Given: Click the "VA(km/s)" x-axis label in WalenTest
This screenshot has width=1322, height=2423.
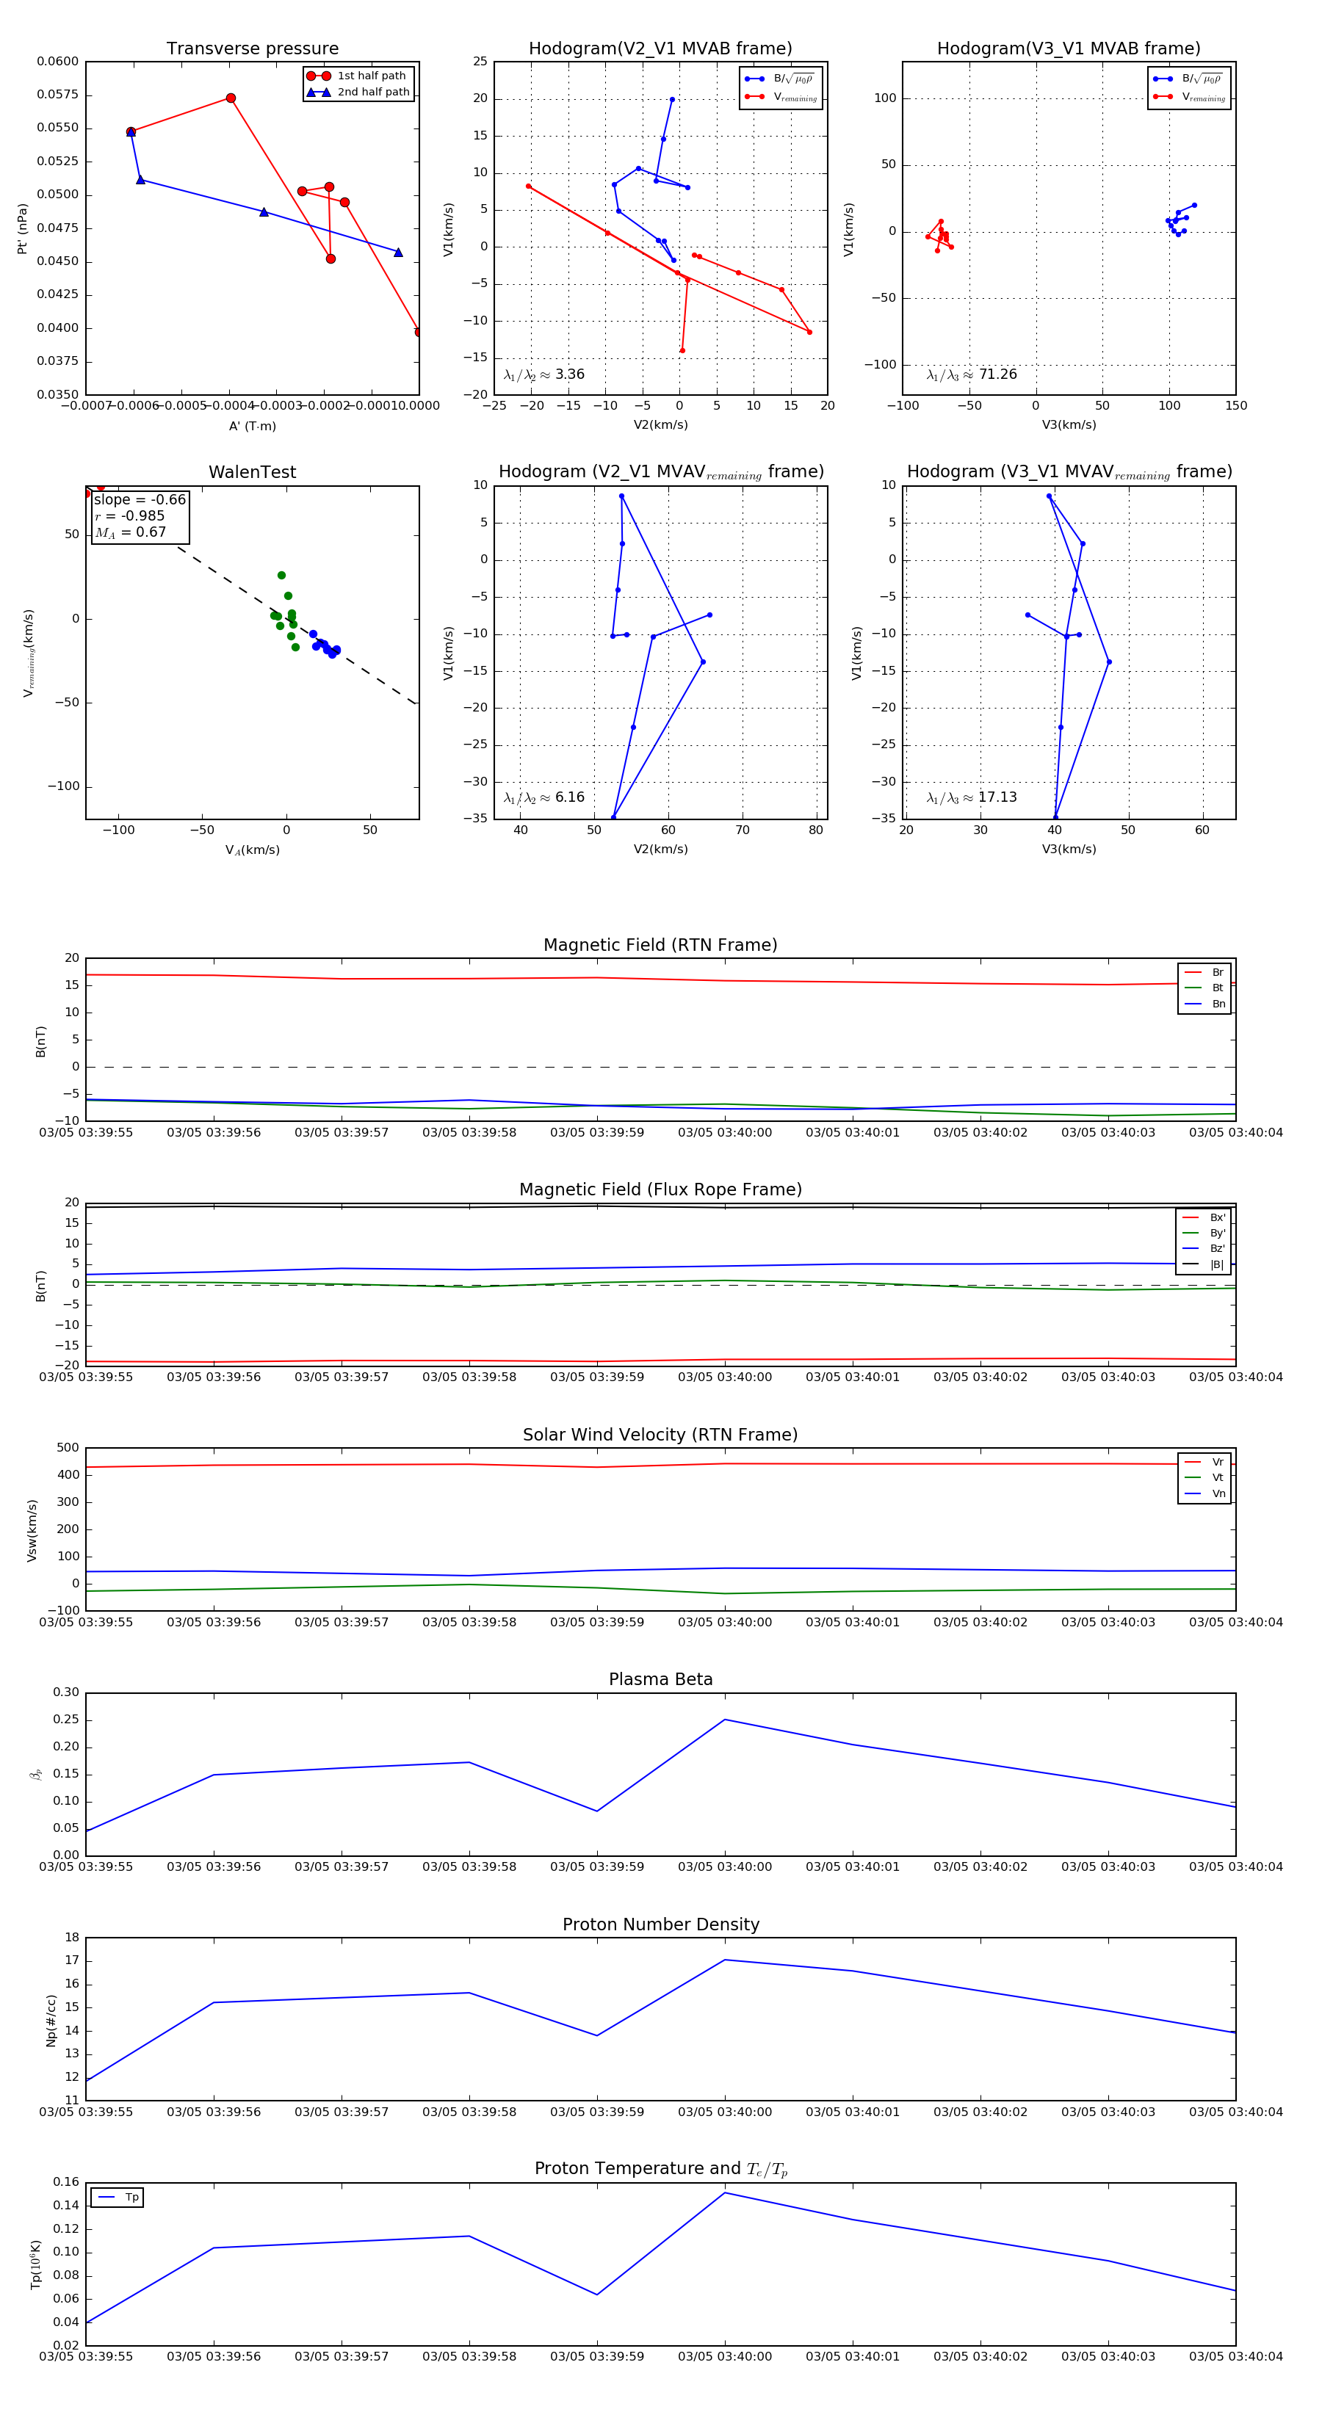Looking at the screenshot, I should tap(252, 850).
